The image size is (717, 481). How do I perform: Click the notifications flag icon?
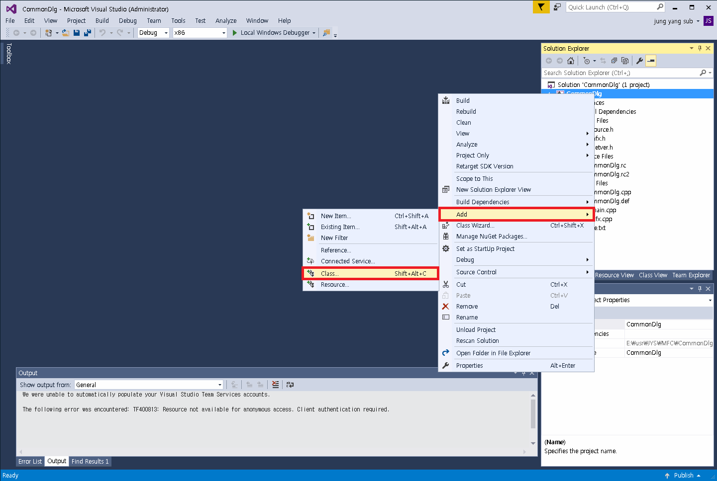tap(541, 7)
